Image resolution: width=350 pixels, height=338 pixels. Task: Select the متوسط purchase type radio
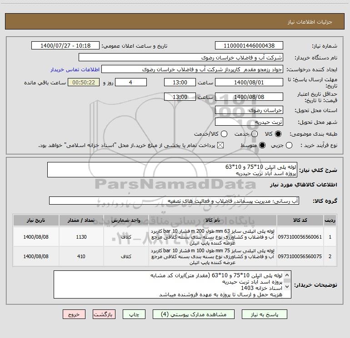pos(262,145)
